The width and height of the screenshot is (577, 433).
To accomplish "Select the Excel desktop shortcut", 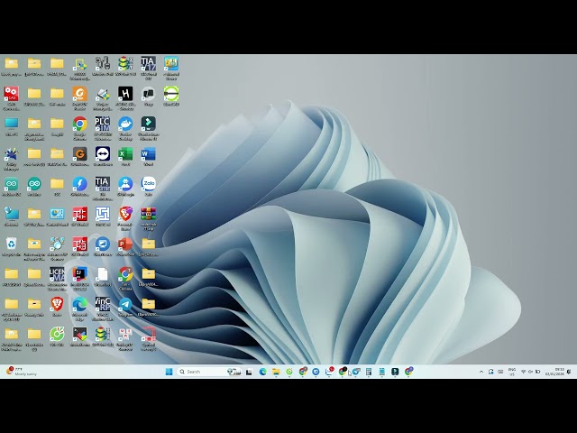I will point(125,154).
